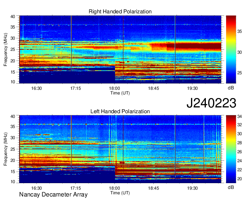246x199 pixels.
Task: Click Time (UT) label under Left Handed plot
Action: coord(120,193)
